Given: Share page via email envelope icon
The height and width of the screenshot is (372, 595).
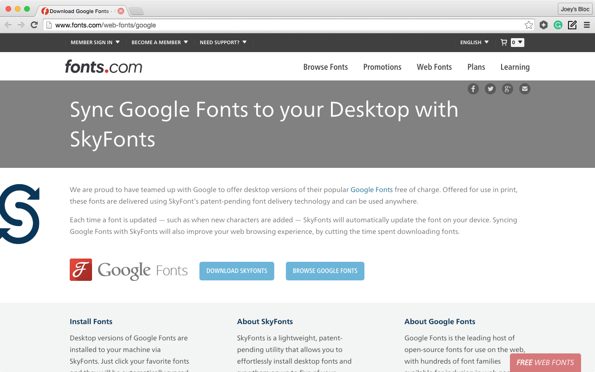Looking at the screenshot, I should click(x=524, y=89).
